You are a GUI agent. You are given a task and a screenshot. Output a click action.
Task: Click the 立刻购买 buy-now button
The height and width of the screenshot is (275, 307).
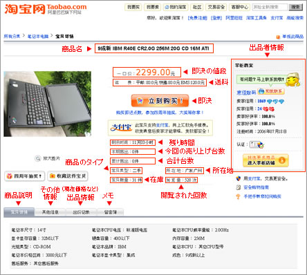pos(160,101)
